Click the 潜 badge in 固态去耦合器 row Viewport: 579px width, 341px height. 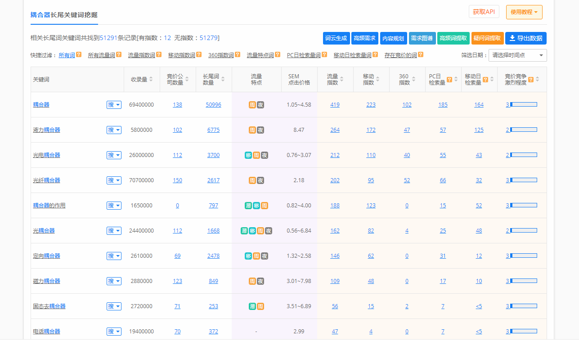(252, 306)
